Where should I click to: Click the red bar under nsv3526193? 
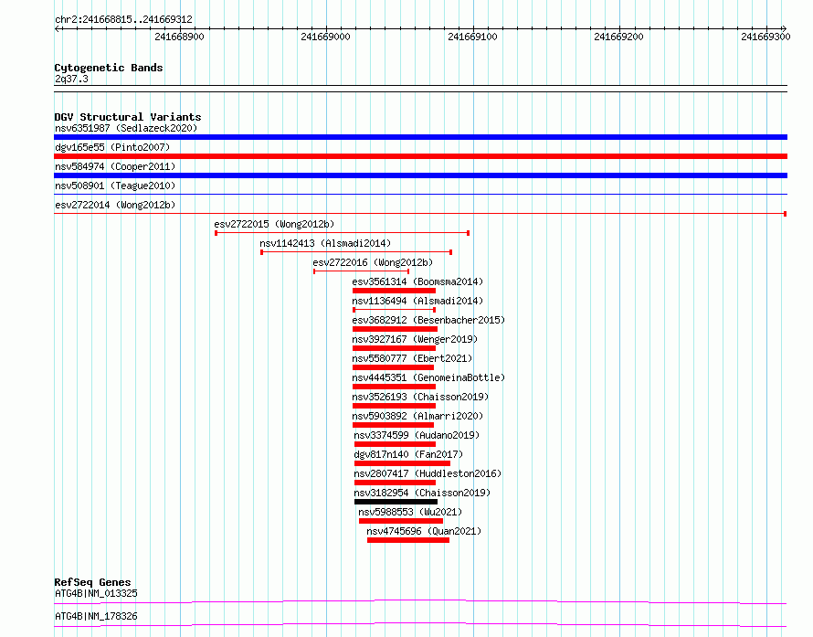pyautogui.click(x=394, y=406)
